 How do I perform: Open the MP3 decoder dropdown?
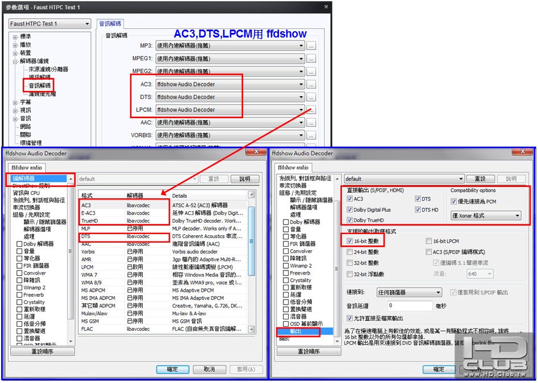tap(230, 45)
